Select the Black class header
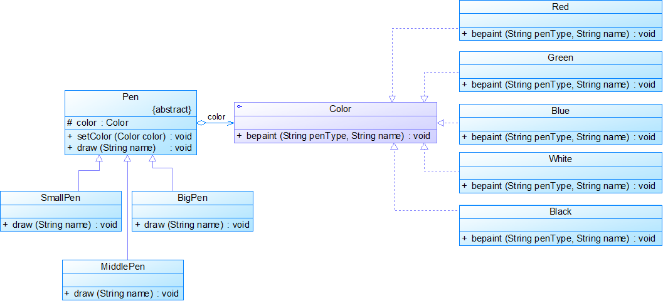This screenshot has height=301, width=663. pyautogui.click(x=560, y=212)
